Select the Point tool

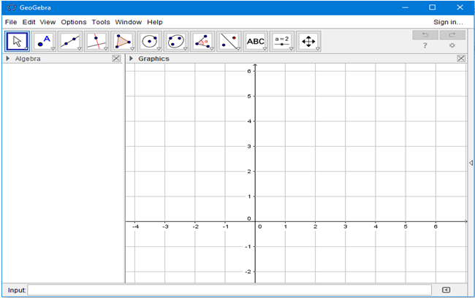(x=45, y=42)
